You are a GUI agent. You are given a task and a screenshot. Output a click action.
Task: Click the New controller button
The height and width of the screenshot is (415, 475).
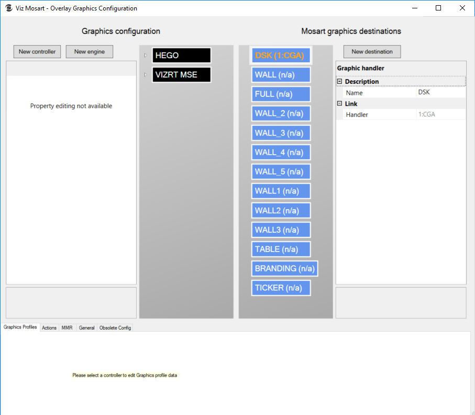[x=37, y=51]
